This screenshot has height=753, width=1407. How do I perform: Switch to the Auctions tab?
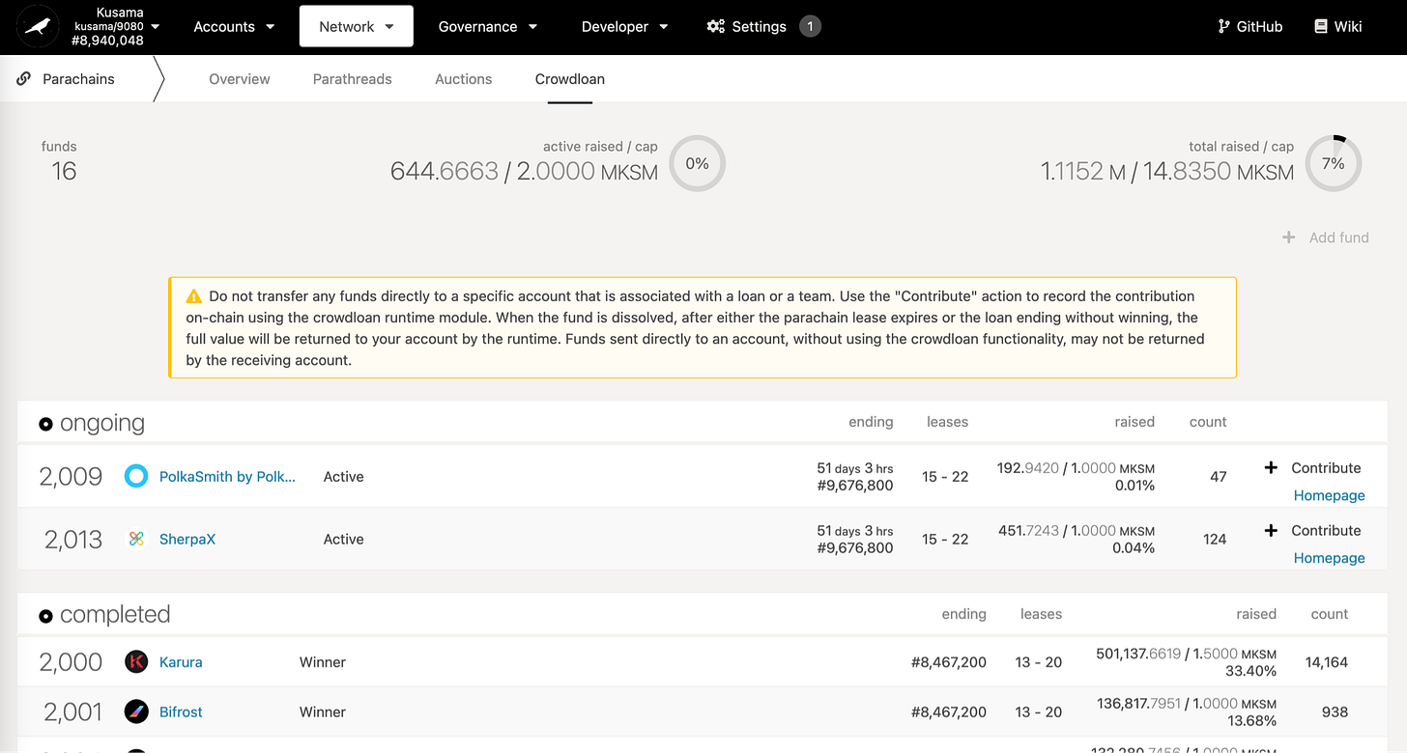tap(464, 79)
